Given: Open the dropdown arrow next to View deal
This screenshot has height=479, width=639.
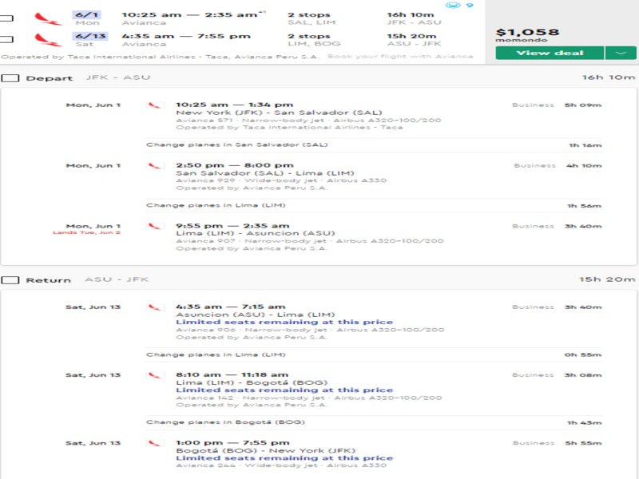Looking at the screenshot, I should (621, 53).
